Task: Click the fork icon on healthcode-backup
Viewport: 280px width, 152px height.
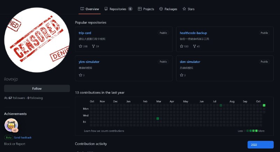Action: point(195,46)
